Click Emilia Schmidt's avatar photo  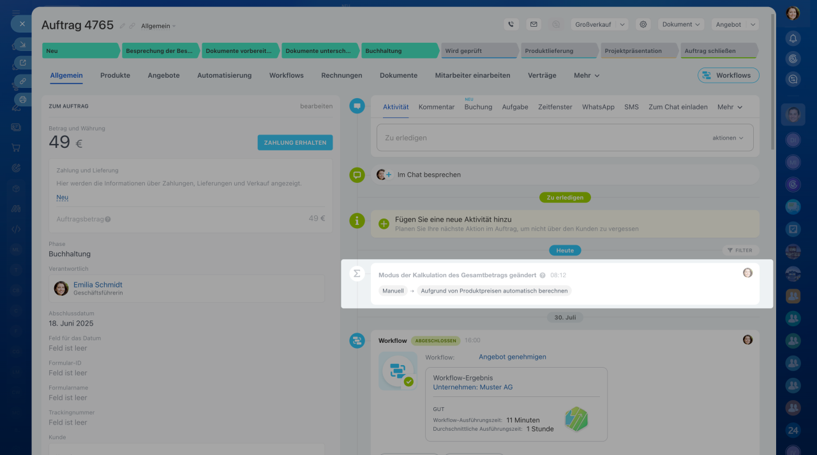pos(61,289)
